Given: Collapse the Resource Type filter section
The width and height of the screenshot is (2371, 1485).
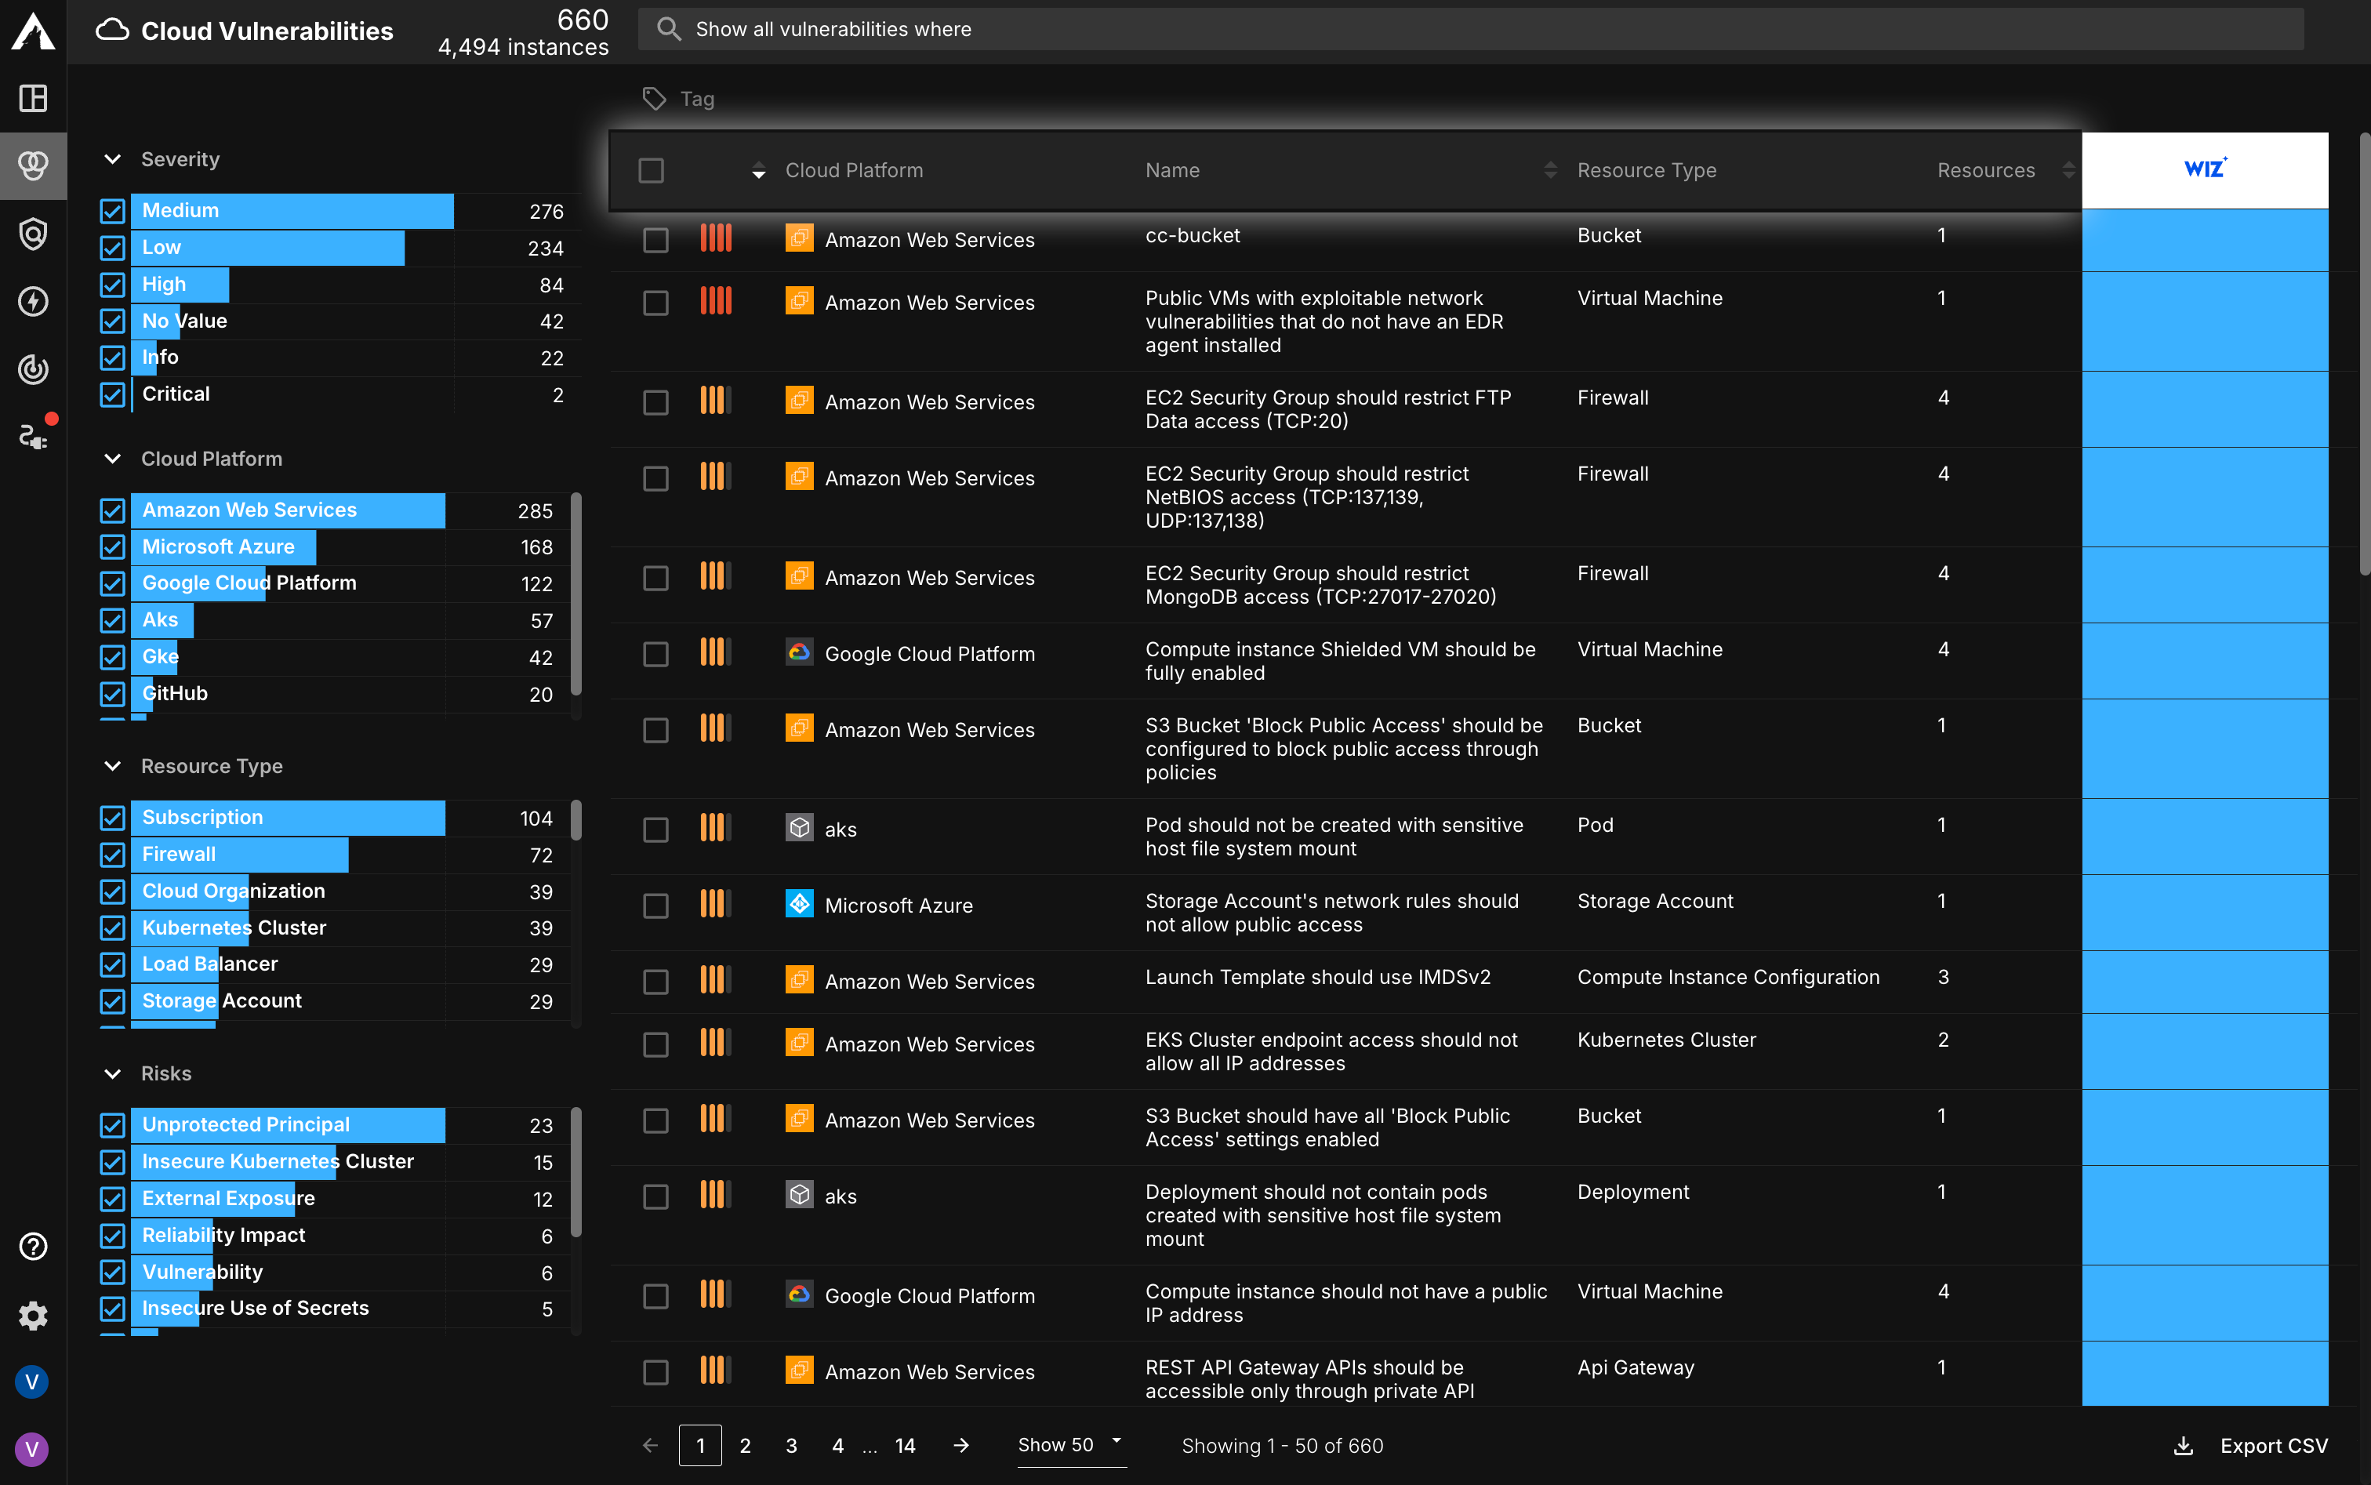Looking at the screenshot, I should tap(113, 766).
